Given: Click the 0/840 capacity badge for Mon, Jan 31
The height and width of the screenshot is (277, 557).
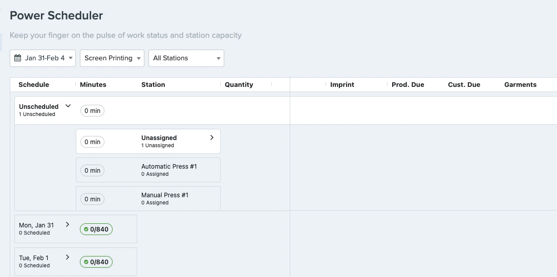Looking at the screenshot, I should click(x=96, y=229).
